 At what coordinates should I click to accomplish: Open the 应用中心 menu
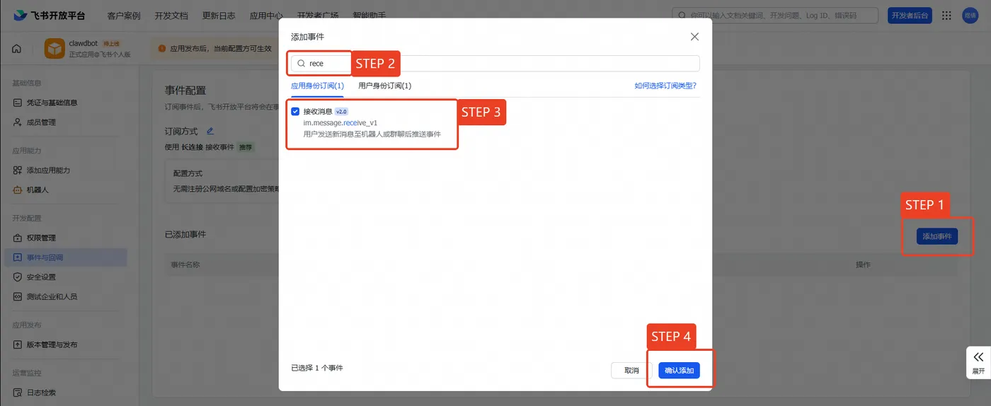pyautogui.click(x=266, y=16)
